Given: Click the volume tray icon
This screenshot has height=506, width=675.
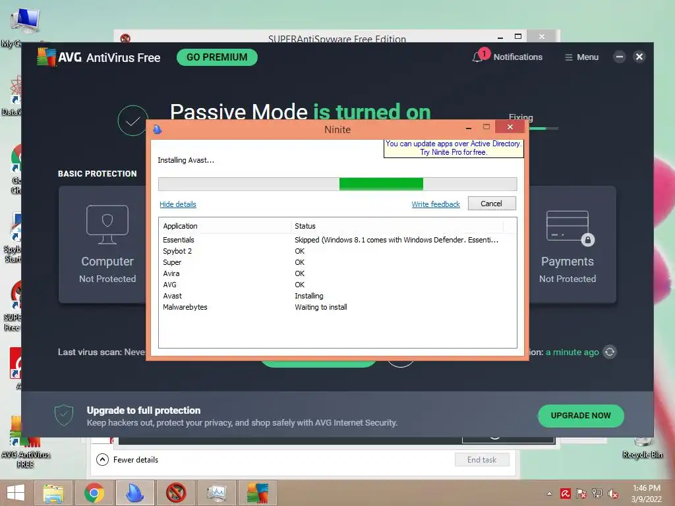Looking at the screenshot, I should (x=613, y=493).
